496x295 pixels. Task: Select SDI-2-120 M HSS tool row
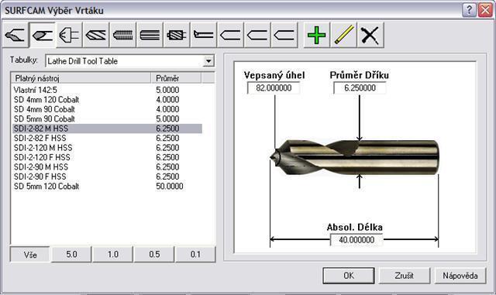pyautogui.click(x=107, y=148)
